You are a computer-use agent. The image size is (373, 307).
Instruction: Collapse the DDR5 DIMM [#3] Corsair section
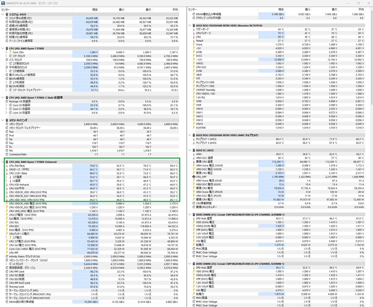[x=190, y=264]
